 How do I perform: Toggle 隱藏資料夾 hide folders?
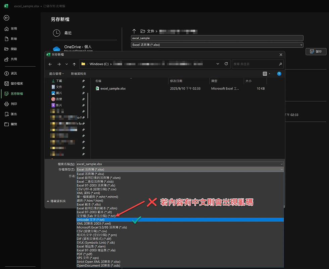[x=56, y=201]
